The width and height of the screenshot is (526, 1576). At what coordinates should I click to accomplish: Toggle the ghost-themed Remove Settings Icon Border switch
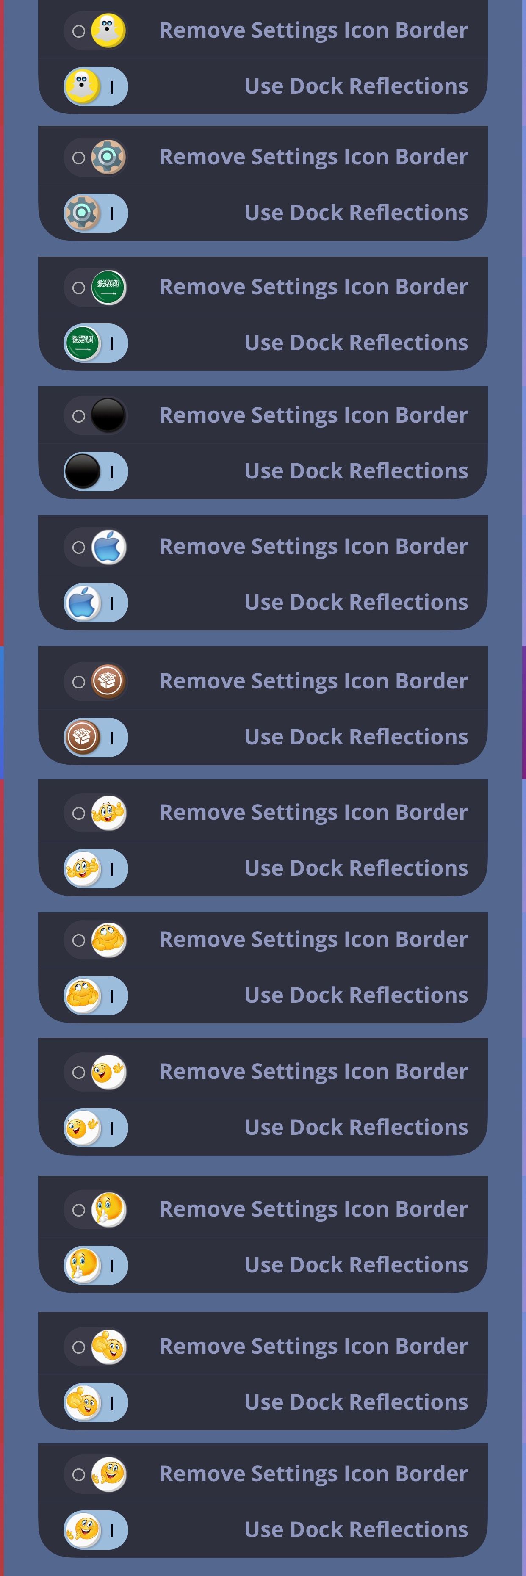tap(95, 30)
